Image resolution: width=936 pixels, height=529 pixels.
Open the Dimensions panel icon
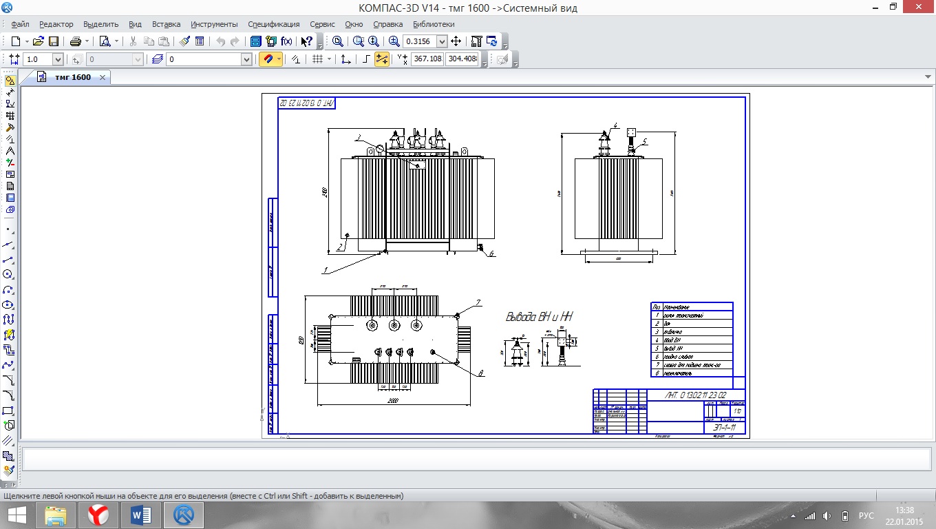click(10, 92)
